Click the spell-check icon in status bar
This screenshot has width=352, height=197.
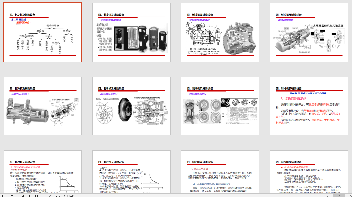48,196
